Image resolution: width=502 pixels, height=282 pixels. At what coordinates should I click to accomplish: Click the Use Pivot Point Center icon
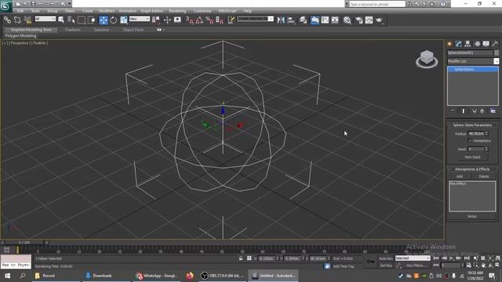156,20
